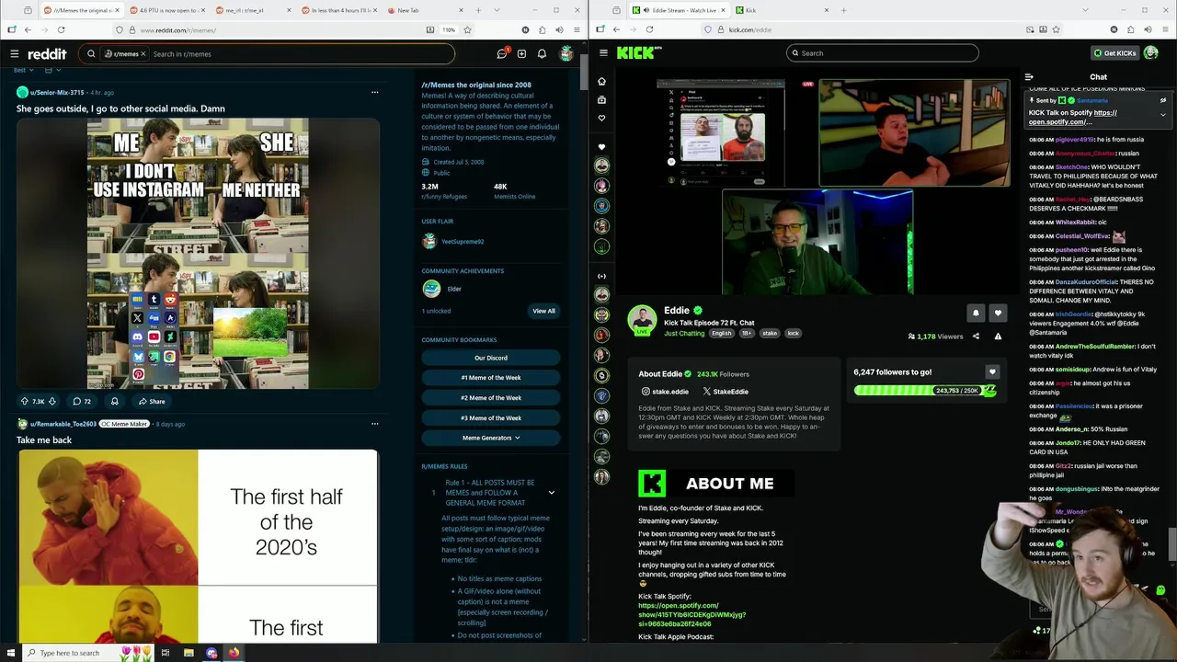Open Kick Browse sidebar icon

coord(602,99)
